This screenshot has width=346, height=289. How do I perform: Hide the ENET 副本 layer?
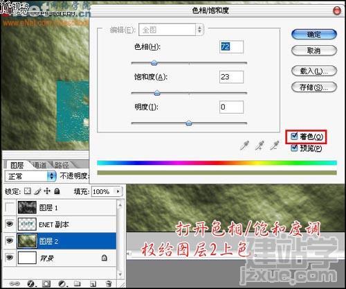10,224
